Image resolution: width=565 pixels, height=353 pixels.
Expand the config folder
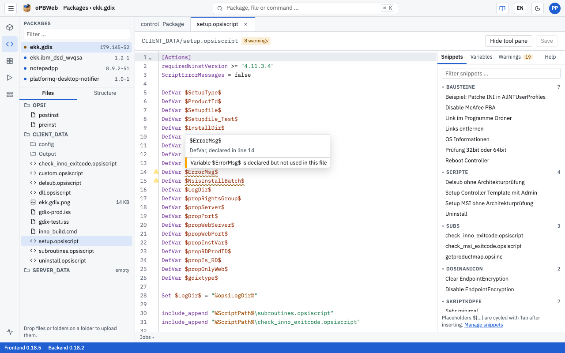pos(76,144)
